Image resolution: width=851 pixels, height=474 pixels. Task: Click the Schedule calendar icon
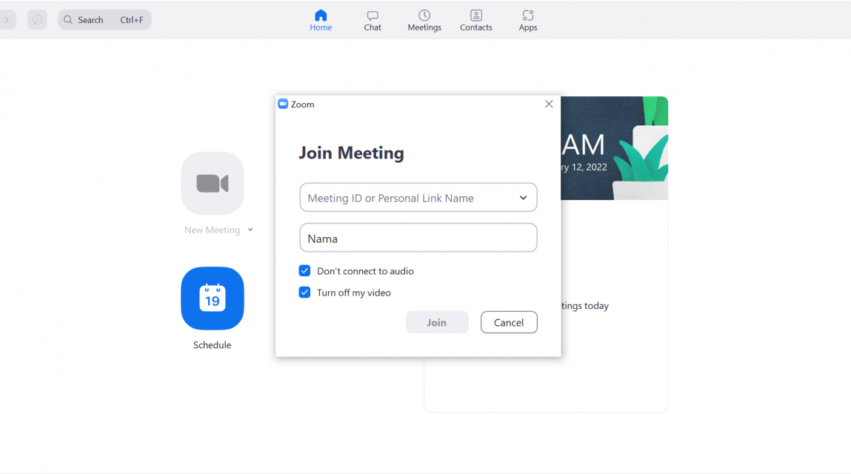(x=213, y=298)
